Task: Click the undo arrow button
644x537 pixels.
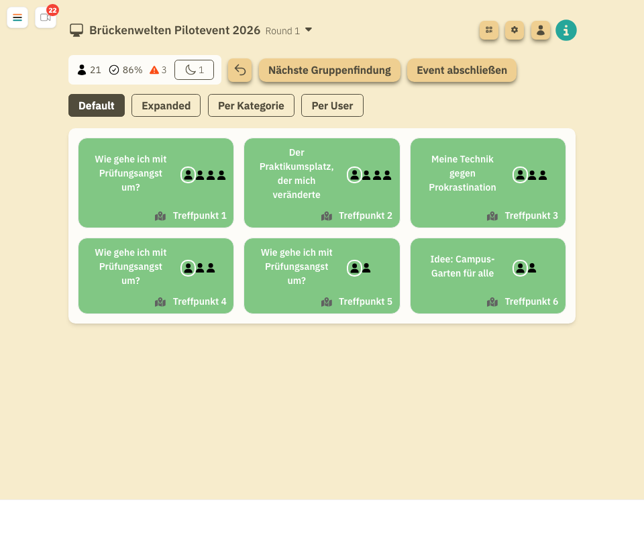Action: click(239, 70)
